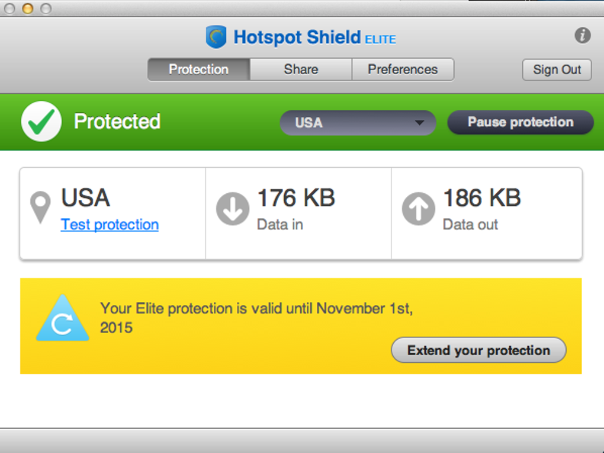Go to the Preferences tab

[403, 69]
